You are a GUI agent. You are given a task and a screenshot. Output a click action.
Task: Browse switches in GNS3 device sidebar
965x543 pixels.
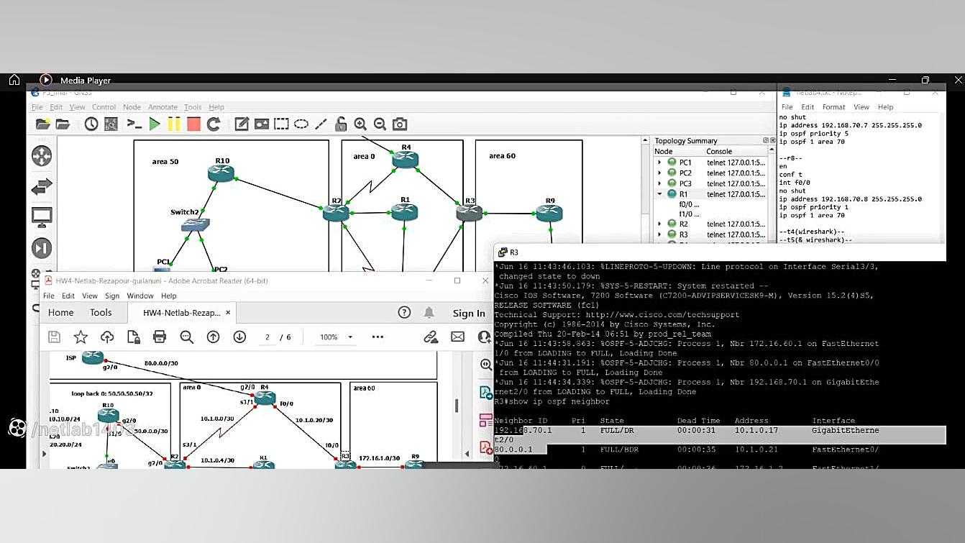pos(42,187)
